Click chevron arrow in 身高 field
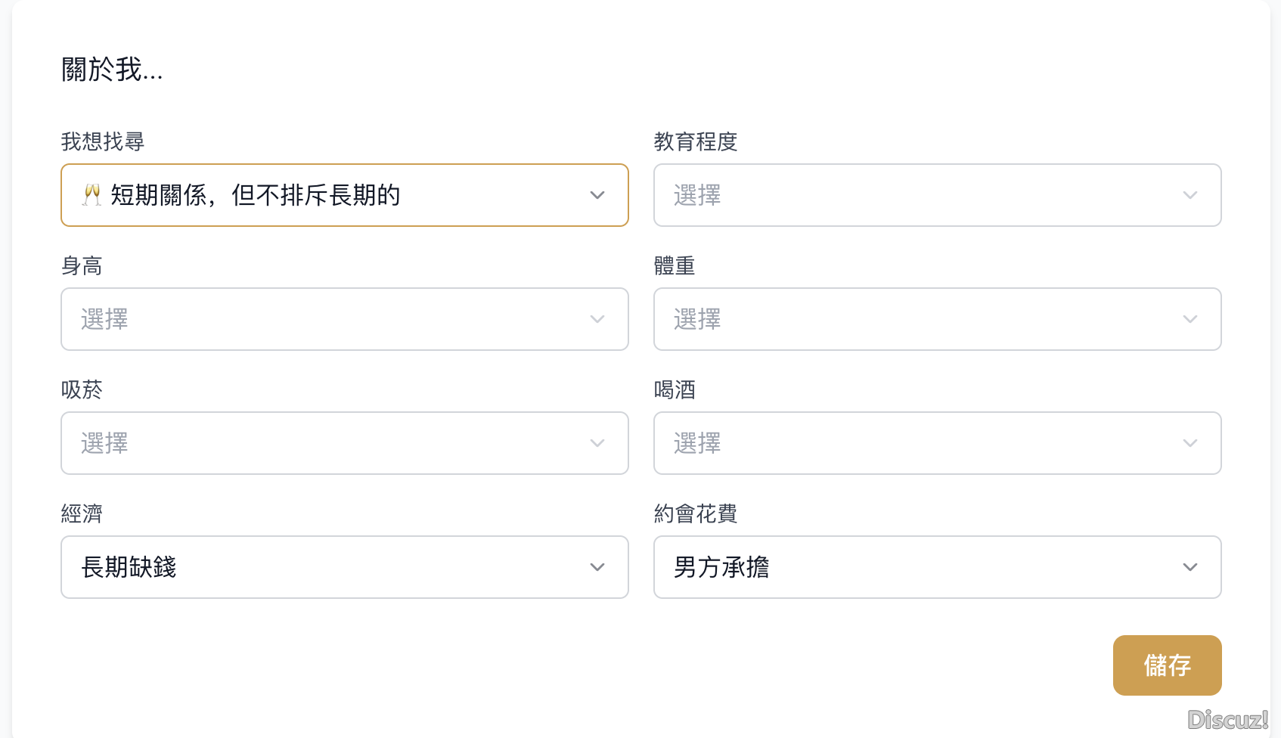Image resolution: width=1281 pixels, height=738 pixels. point(597,319)
